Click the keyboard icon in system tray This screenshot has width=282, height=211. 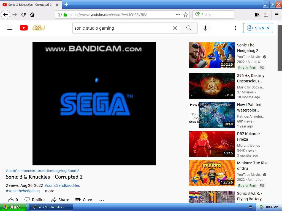click(x=250, y=207)
